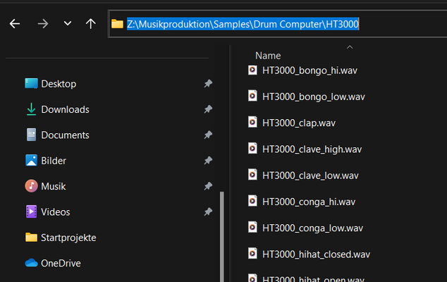Unpin Desktop using its pin icon
The width and height of the screenshot is (447, 282).
click(x=208, y=84)
